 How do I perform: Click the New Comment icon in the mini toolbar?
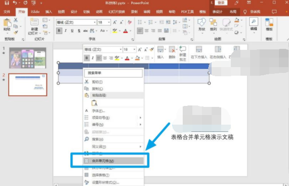coord(183,49)
